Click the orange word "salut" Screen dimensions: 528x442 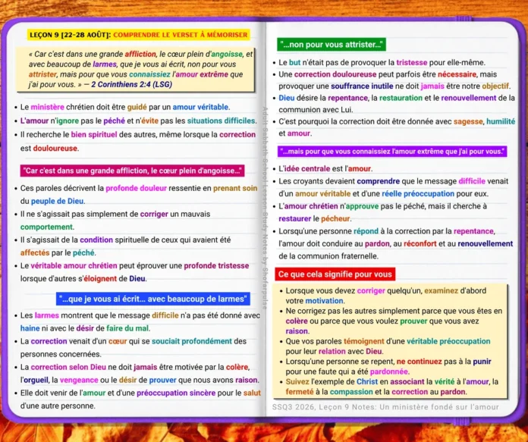click(x=252, y=393)
